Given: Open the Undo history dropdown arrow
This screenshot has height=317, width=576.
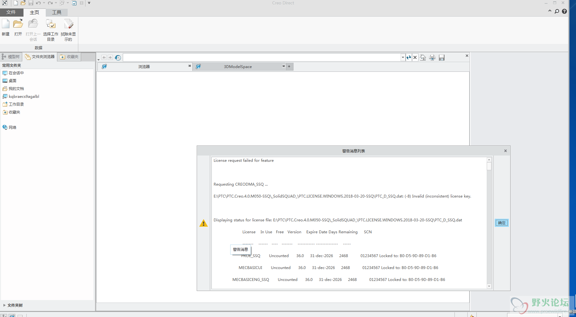Looking at the screenshot, I should 44,3.
